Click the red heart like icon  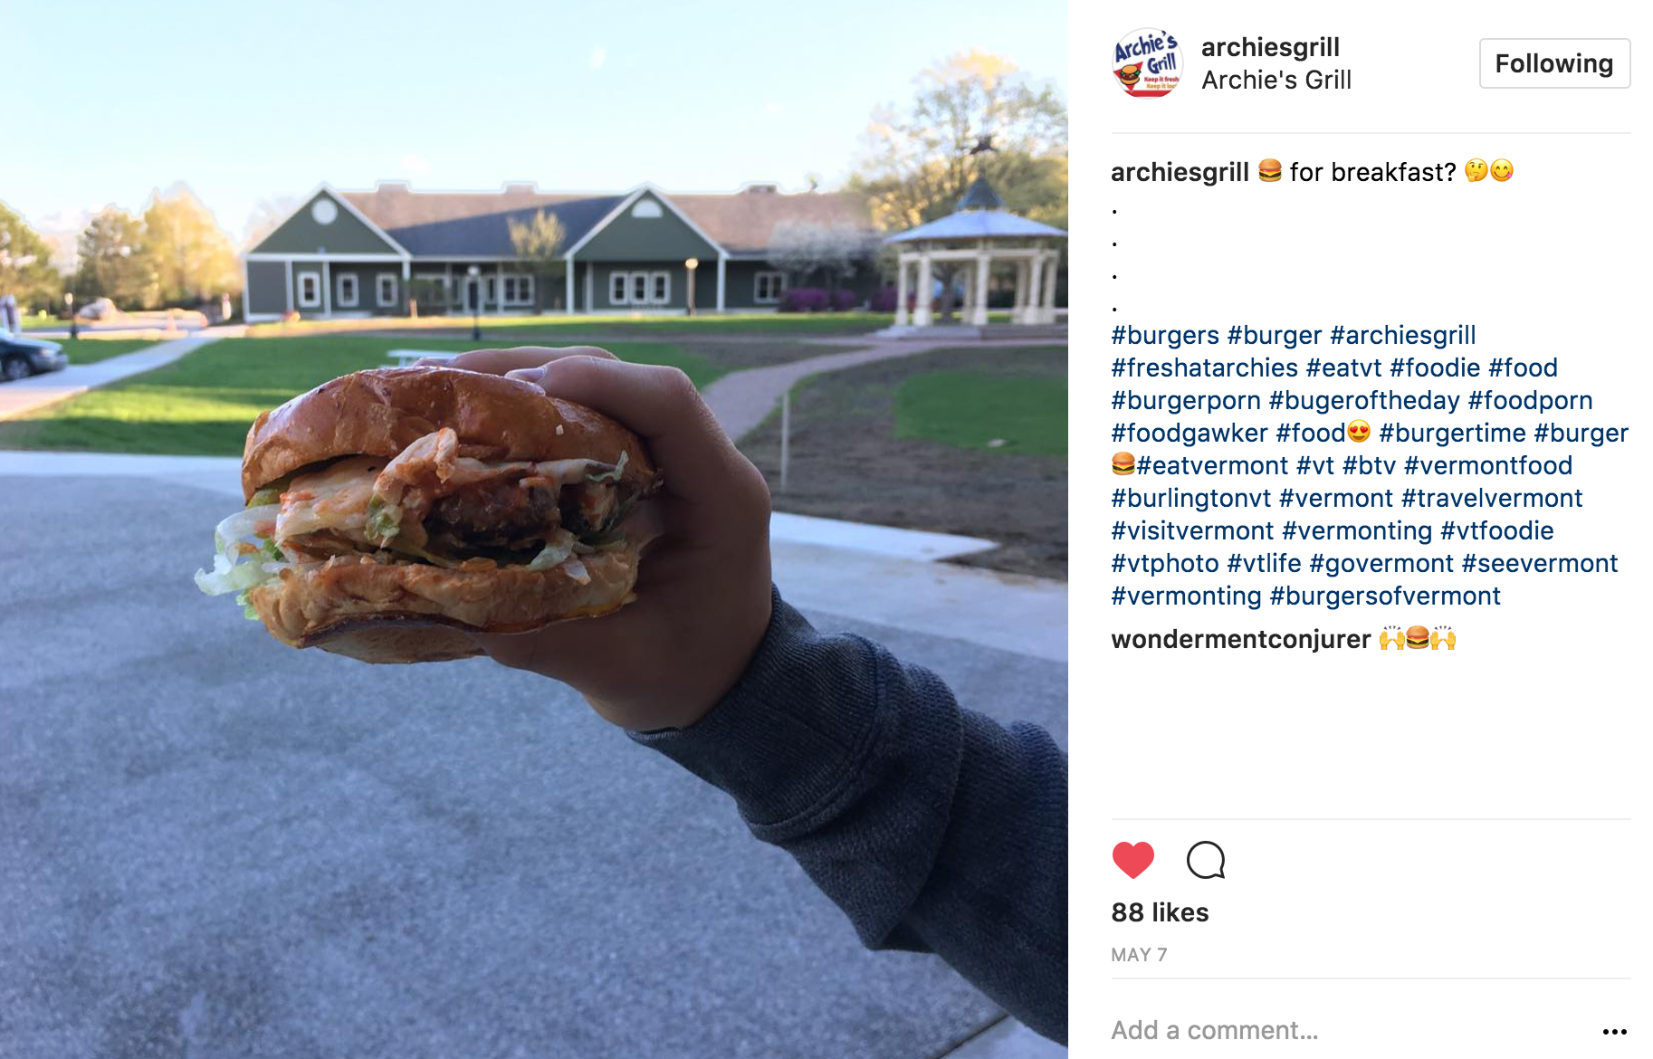pyautogui.click(x=1132, y=860)
